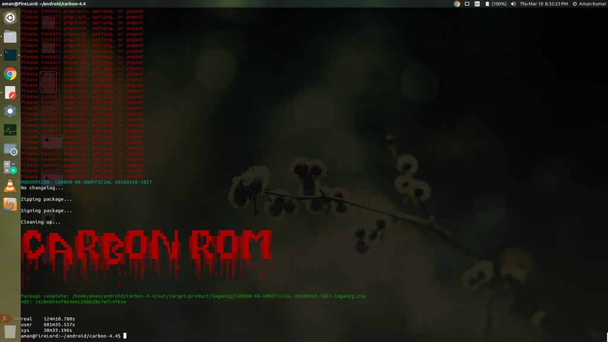The height and width of the screenshot is (342, 608).
Task: Open the Ubuntu Dash search launcher
Action: 9,18
